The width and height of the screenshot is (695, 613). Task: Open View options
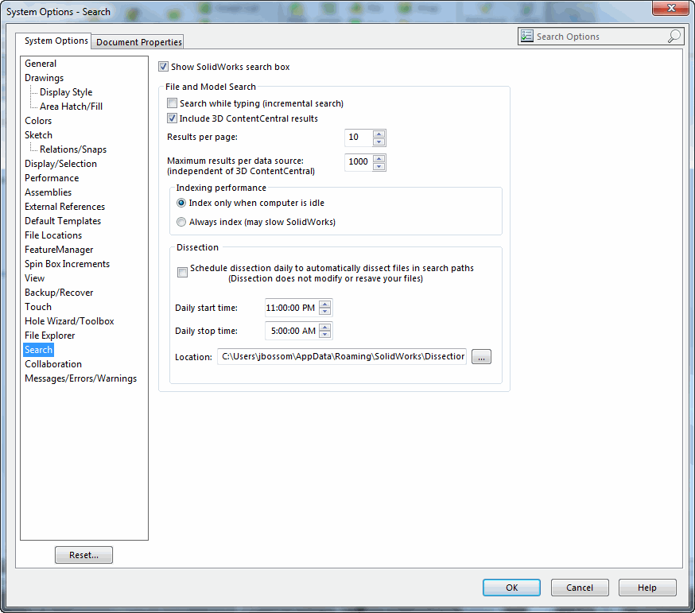[34, 278]
